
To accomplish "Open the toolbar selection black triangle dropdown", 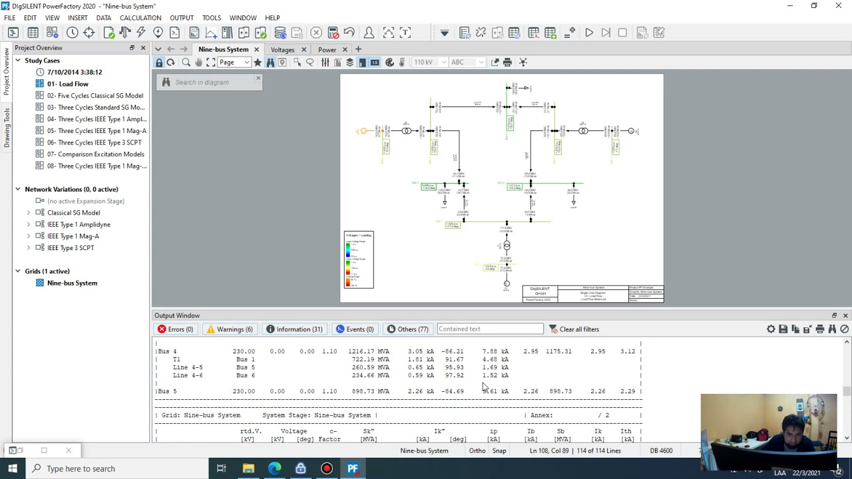I will 445,33.
